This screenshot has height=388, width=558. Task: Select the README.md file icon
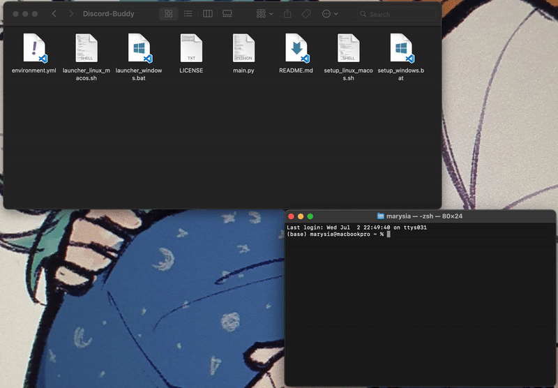tap(296, 48)
